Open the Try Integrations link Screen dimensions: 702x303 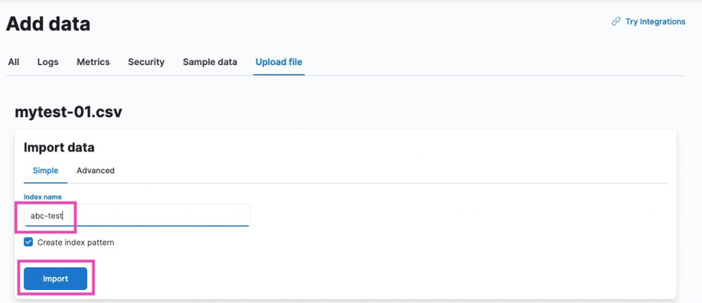point(655,22)
